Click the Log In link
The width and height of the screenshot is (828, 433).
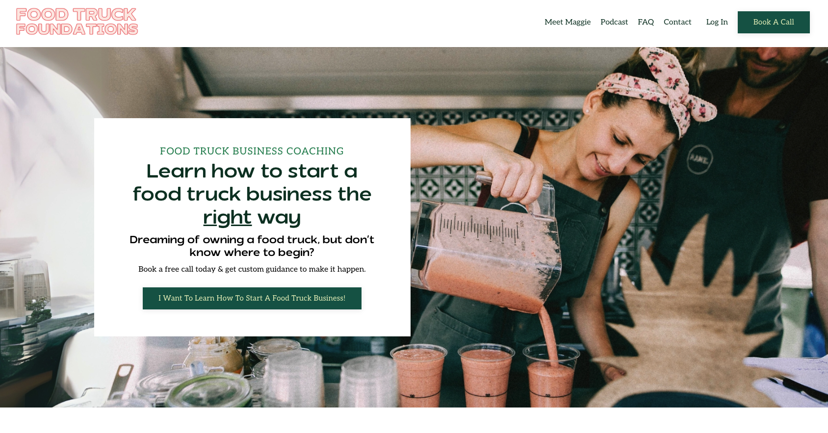[717, 22]
